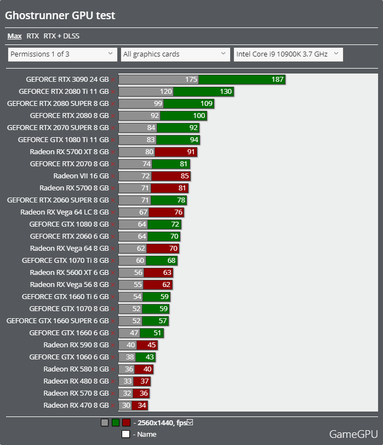Open the Permissions 1 of 3 dropdown

click(62, 54)
